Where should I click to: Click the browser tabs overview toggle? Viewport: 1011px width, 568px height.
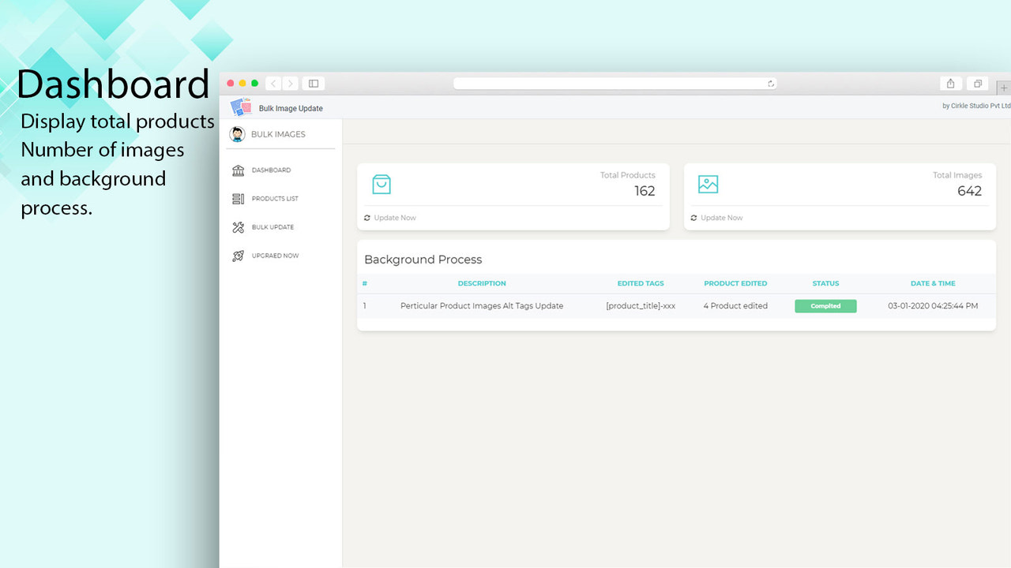977,83
